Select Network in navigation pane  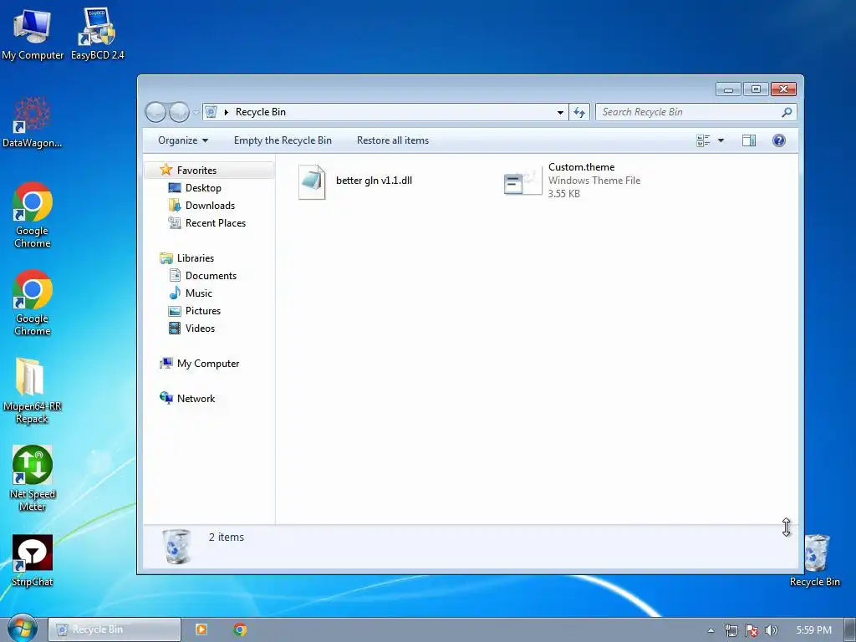click(x=196, y=399)
